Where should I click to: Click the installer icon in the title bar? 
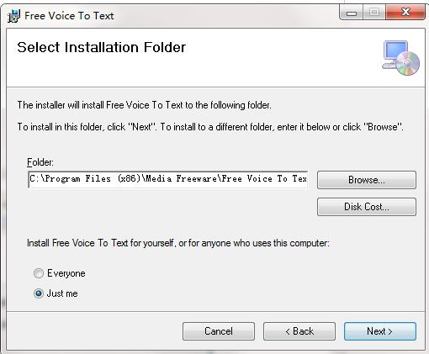point(13,16)
